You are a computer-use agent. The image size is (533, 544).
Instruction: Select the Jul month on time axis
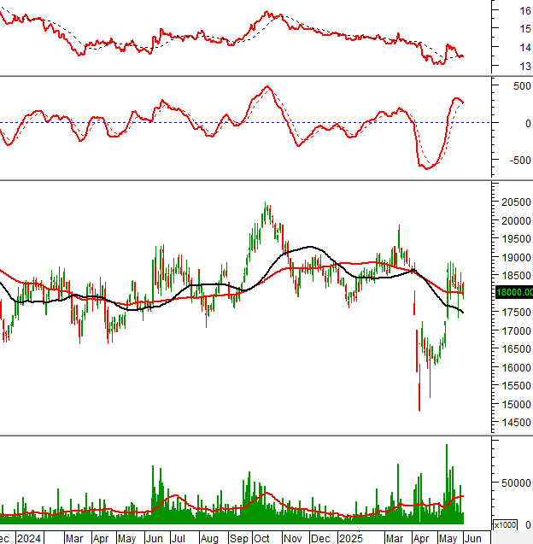pos(179,538)
